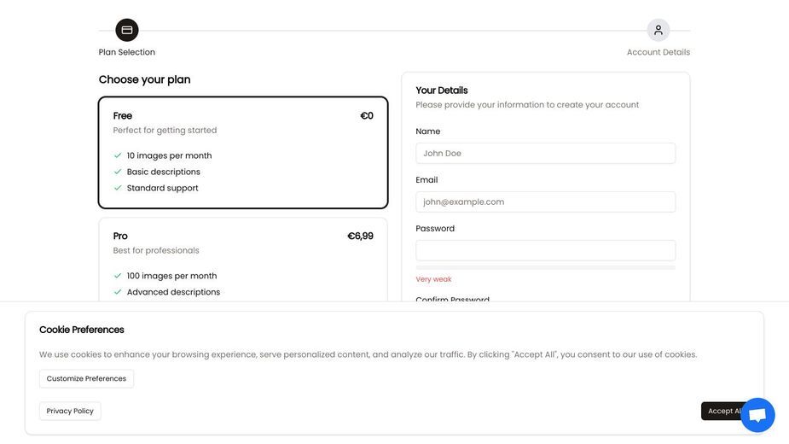Click the checkmark beside Basic descriptions
Screen dimensions: 789x444
[x=118, y=172]
